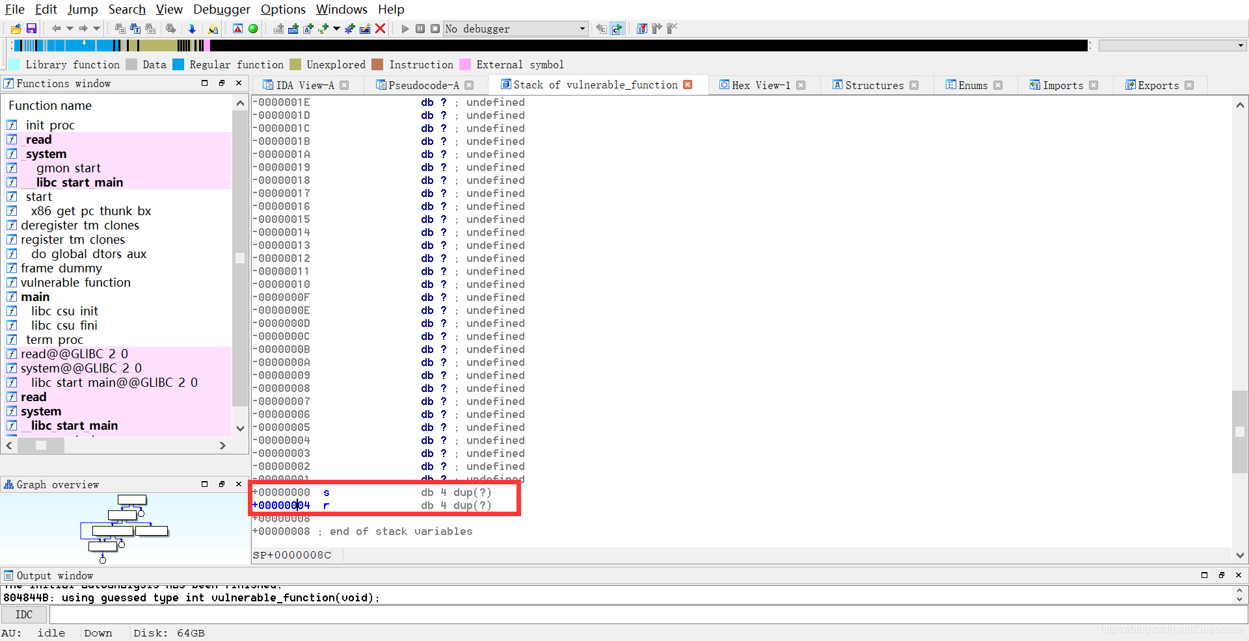Viewport: 1249px width, 641px height.
Task: Open the Options menu
Action: coord(283,9)
